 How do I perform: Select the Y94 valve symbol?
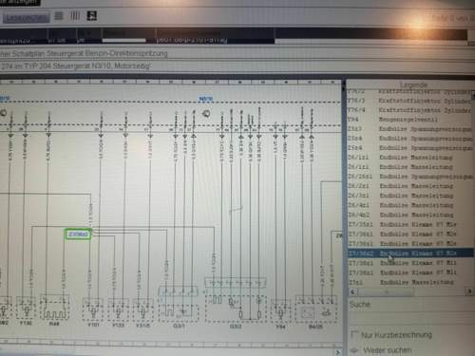click(280, 310)
